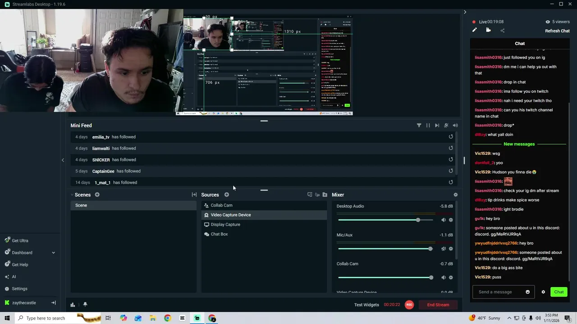Mute the Desktop Audio channel
The width and height of the screenshot is (577, 324).
coord(444,220)
